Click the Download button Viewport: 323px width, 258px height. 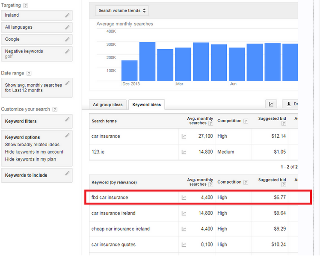click(x=290, y=104)
